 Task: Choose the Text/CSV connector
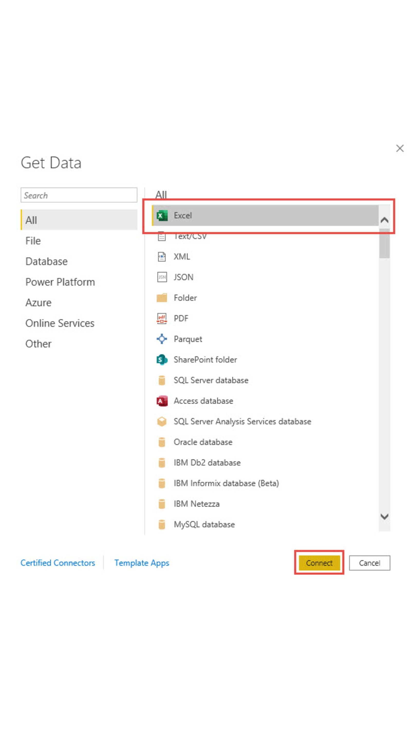click(191, 236)
